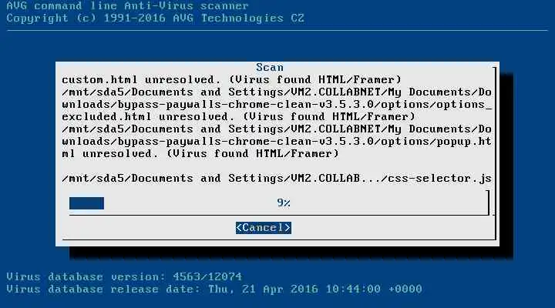This screenshot has height=308, width=555.
Task: Click the second /mnt/sda5/Documents and Settings path line
Action: [277, 129]
